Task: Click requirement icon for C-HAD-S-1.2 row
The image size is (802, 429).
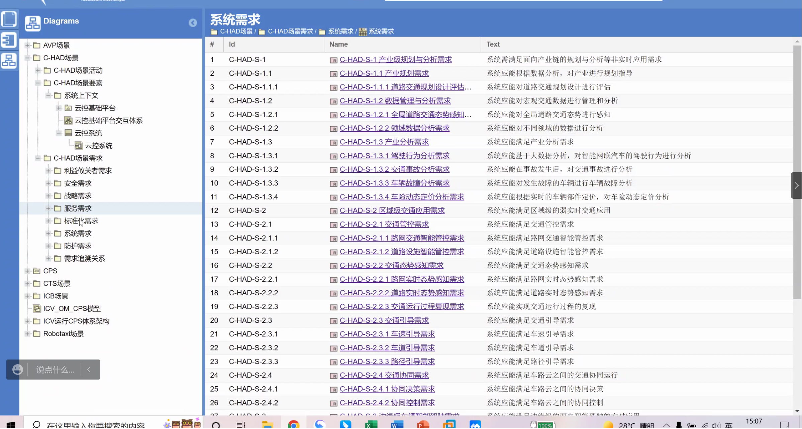Action: click(333, 101)
